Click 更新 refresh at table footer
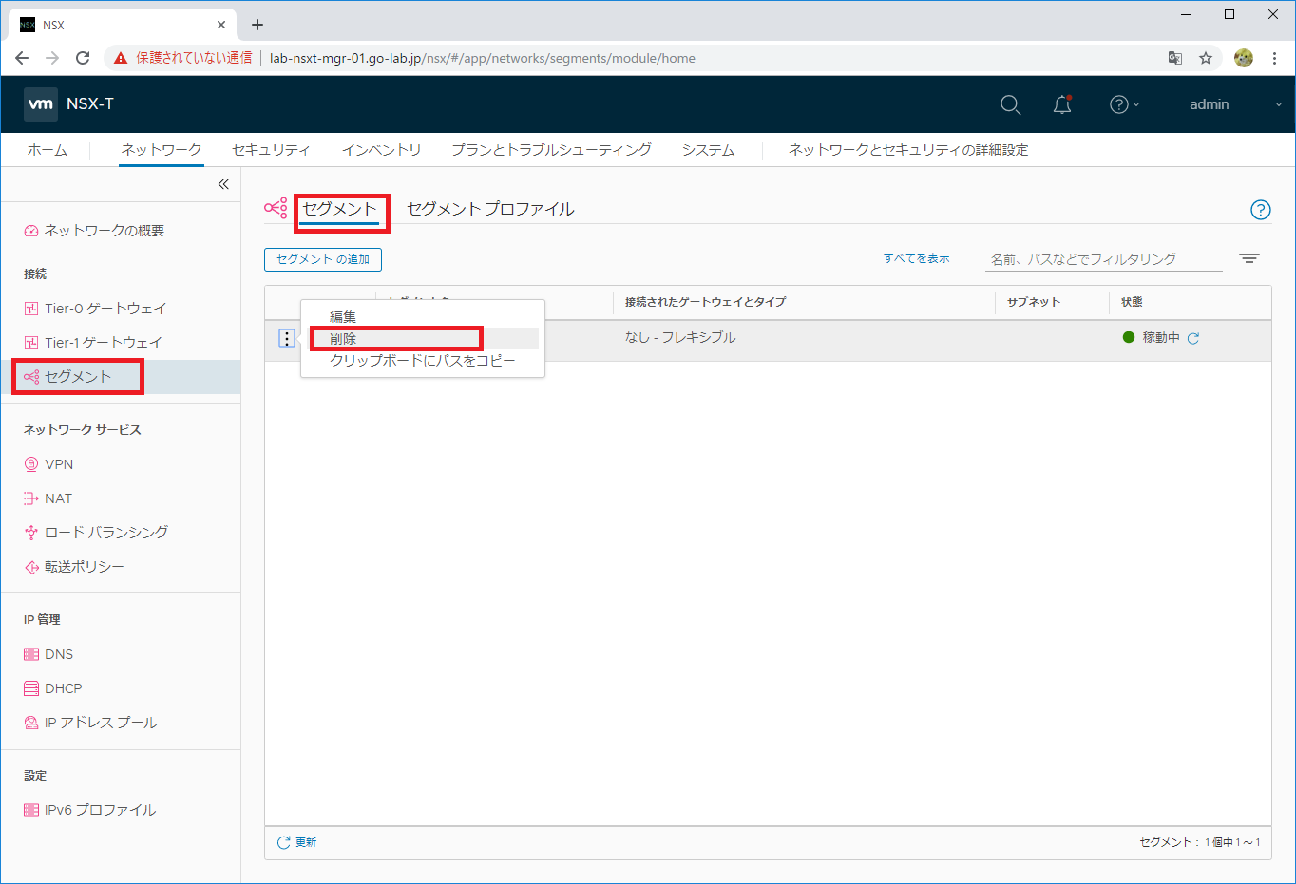Image resolution: width=1296 pixels, height=884 pixels. (x=296, y=842)
